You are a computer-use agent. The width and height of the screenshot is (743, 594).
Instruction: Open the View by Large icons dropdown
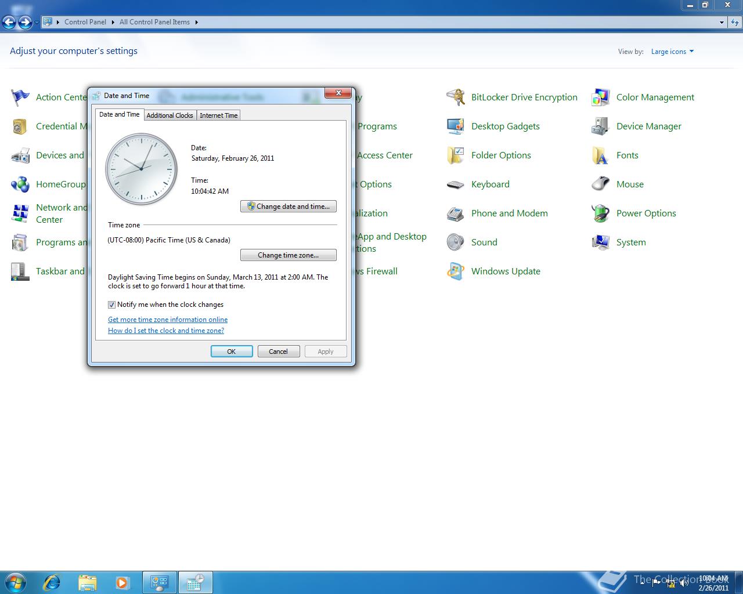[672, 52]
